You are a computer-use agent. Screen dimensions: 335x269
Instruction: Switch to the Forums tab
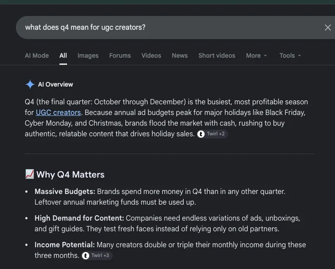pyautogui.click(x=120, y=55)
